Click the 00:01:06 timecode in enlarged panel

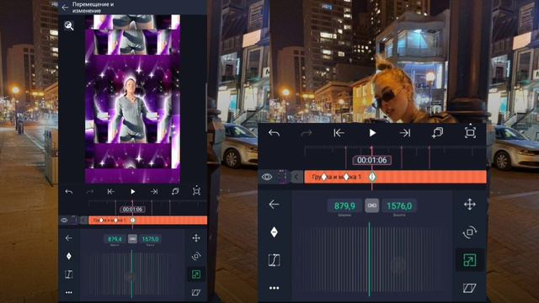click(x=372, y=160)
